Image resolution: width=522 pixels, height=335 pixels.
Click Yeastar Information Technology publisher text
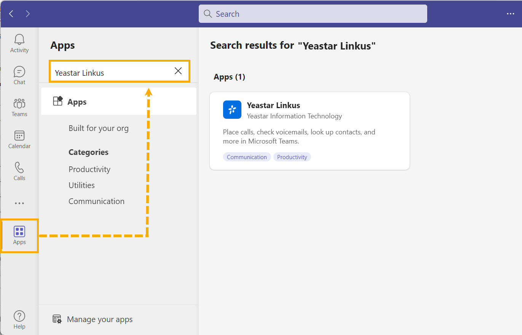294,116
